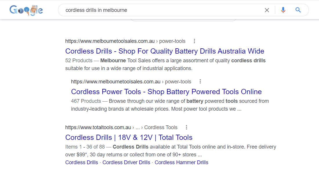Click the partially hidden rounded box below search bar

[183, 20]
